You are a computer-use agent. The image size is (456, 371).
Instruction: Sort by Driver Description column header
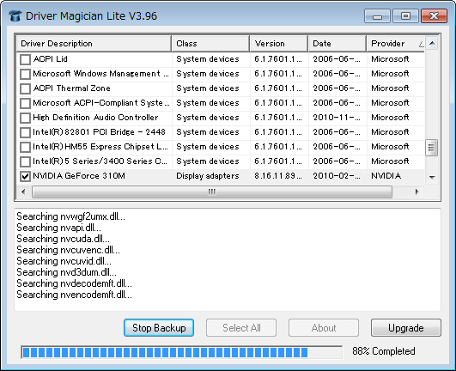click(x=94, y=44)
